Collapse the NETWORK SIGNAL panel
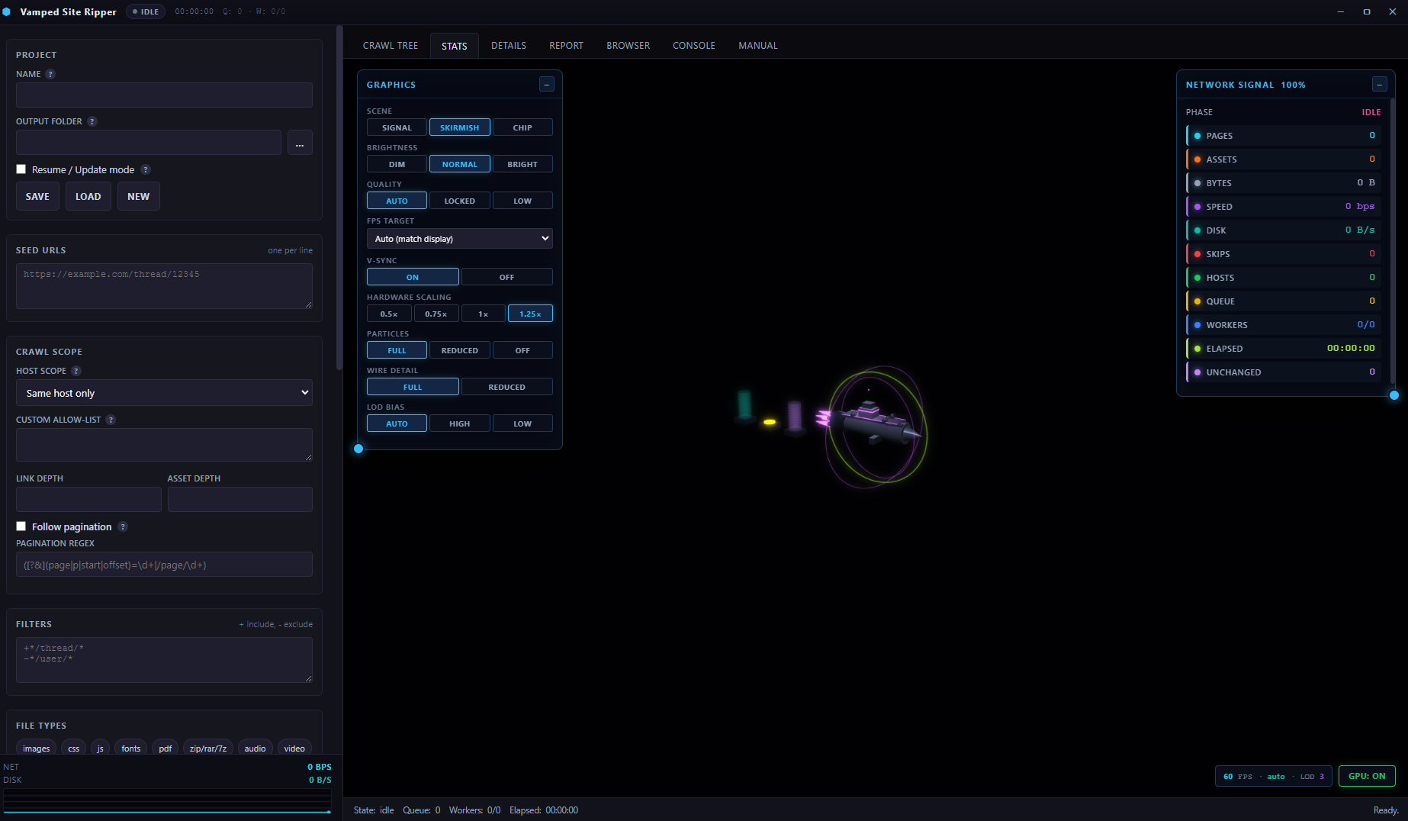 tap(1379, 84)
